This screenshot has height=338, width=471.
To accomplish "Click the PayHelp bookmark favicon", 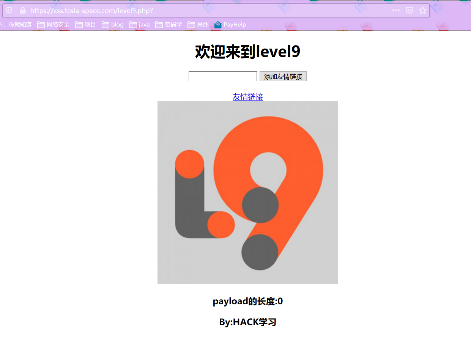I will (218, 25).
